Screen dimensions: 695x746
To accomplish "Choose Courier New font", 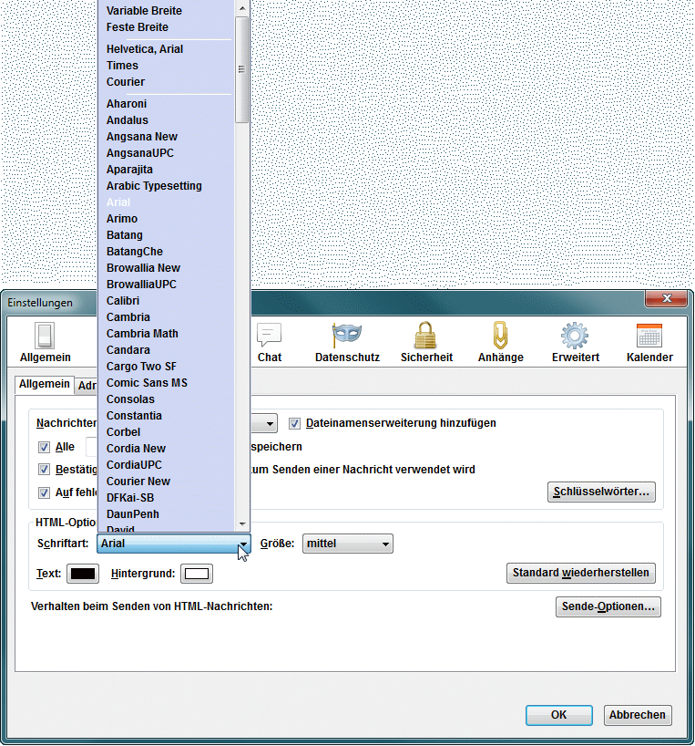I will click(166, 481).
